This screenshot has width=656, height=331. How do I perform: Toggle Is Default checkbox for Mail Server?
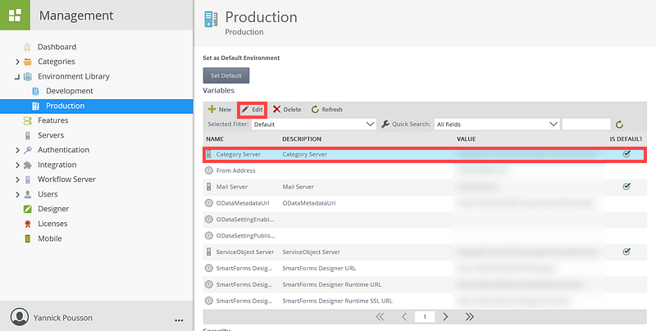[x=626, y=187]
